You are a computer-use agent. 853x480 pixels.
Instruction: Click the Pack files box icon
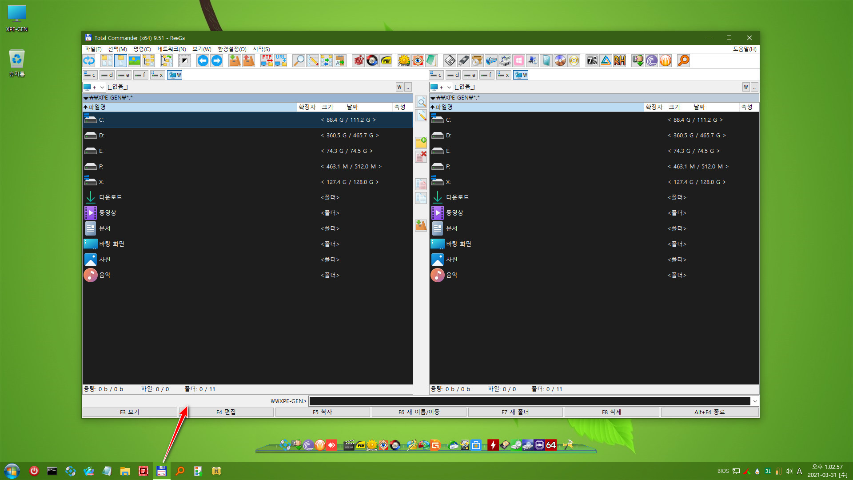[x=235, y=60]
